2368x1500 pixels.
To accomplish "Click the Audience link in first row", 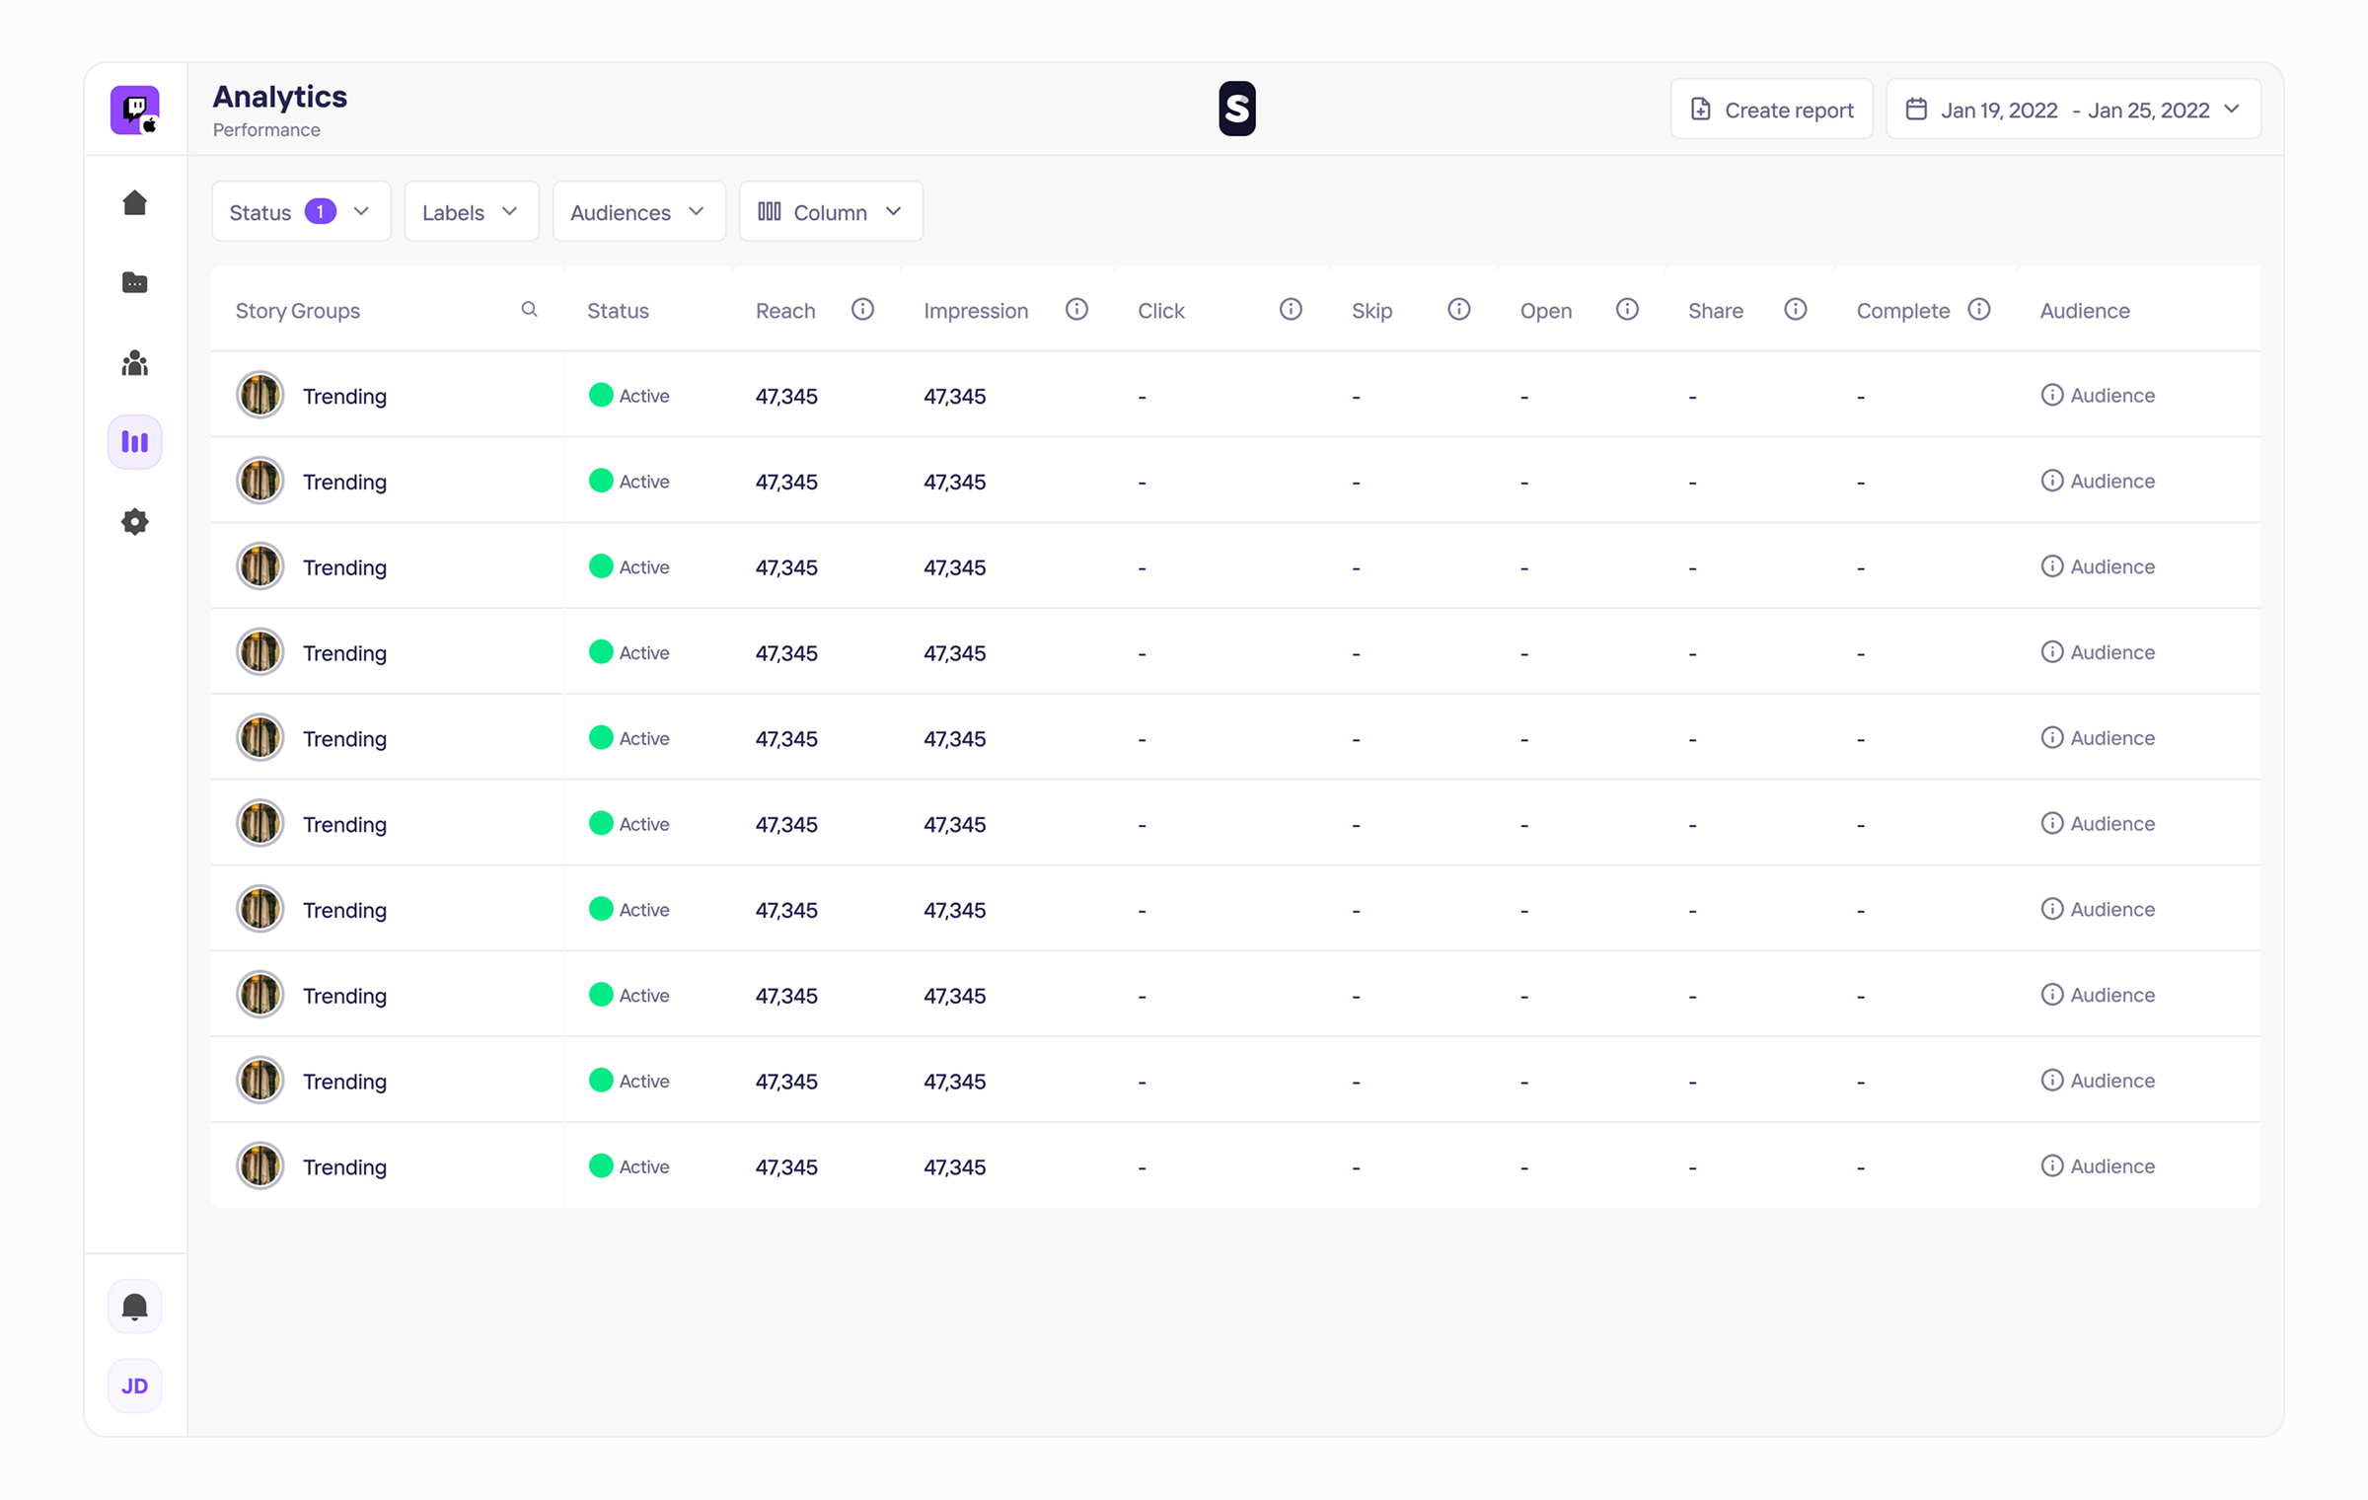I will click(x=2098, y=396).
